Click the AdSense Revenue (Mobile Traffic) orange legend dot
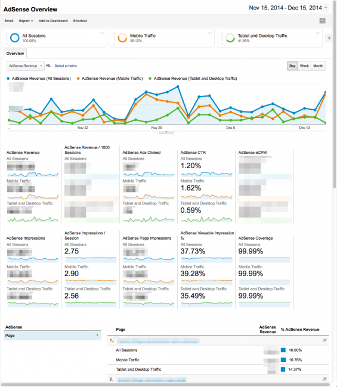 pos(78,79)
